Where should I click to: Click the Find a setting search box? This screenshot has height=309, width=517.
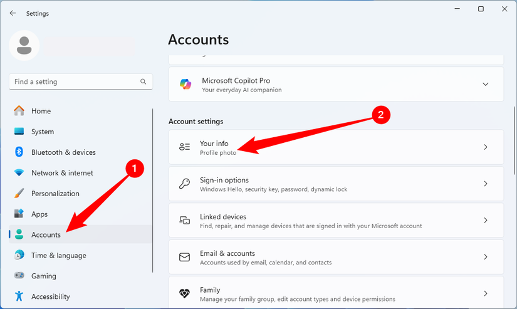pos(81,81)
